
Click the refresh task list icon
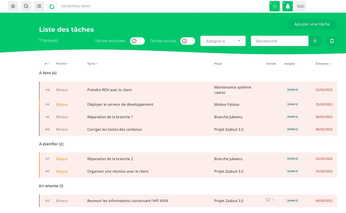click(332, 41)
